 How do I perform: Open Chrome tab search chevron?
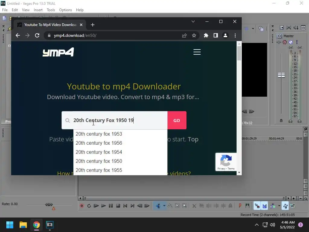[193, 21]
